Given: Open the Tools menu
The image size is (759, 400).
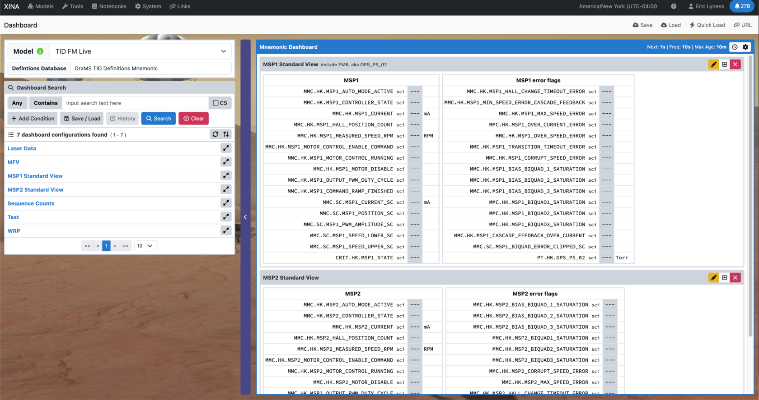Looking at the screenshot, I should coord(72,6).
